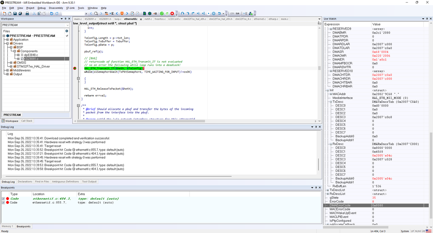Reset target using debug toolbar reset icon
The width and height of the screenshot is (433, 233).
220,13
